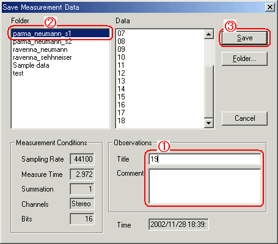Select folder parma_neumann_s2
The width and height of the screenshot is (278, 244).
pyautogui.click(x=60, y=41)
